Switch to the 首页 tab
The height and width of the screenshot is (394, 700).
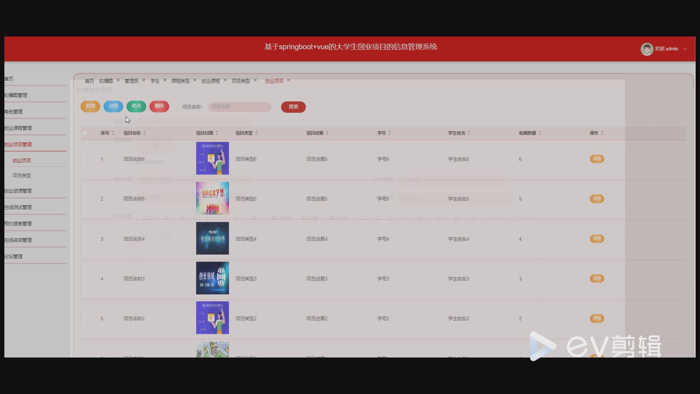[89, 81]
